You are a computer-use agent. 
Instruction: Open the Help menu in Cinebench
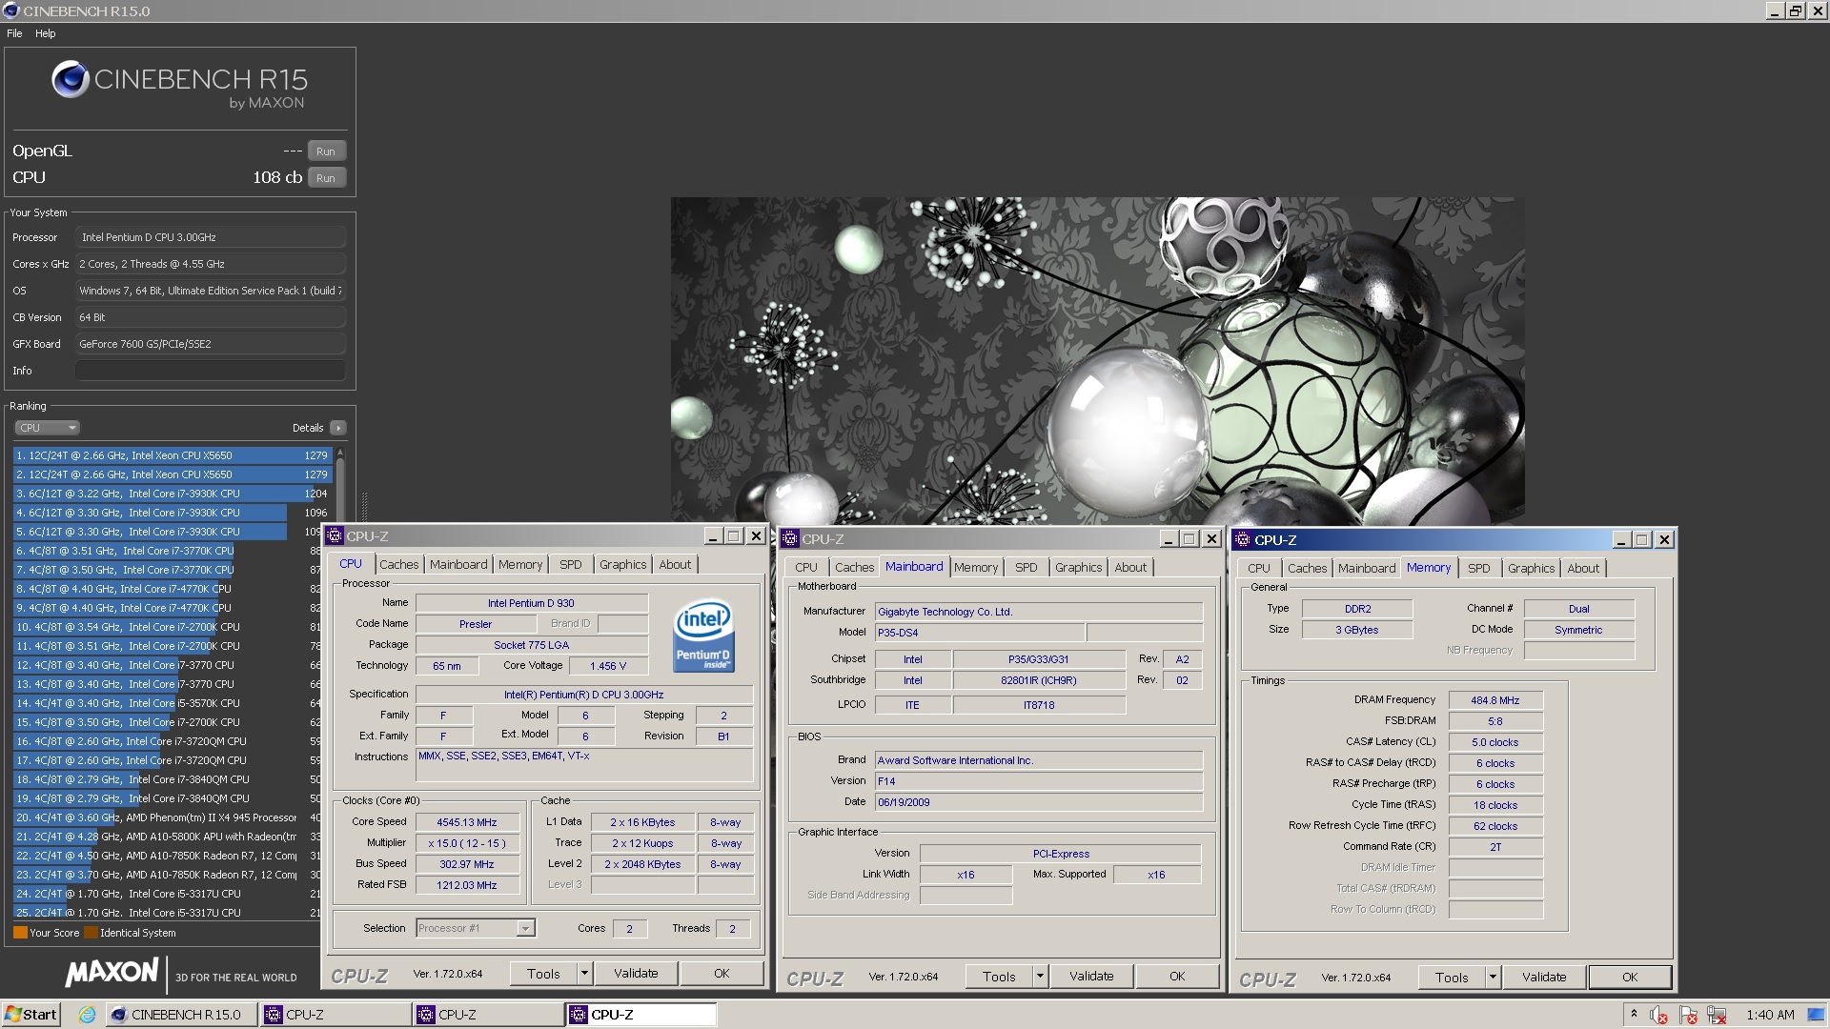coord(46,33)
